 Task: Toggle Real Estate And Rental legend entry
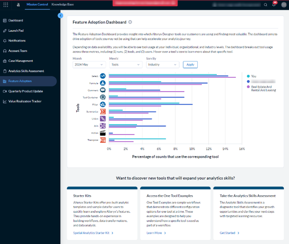pyautogui.click(x=263, y=88)
